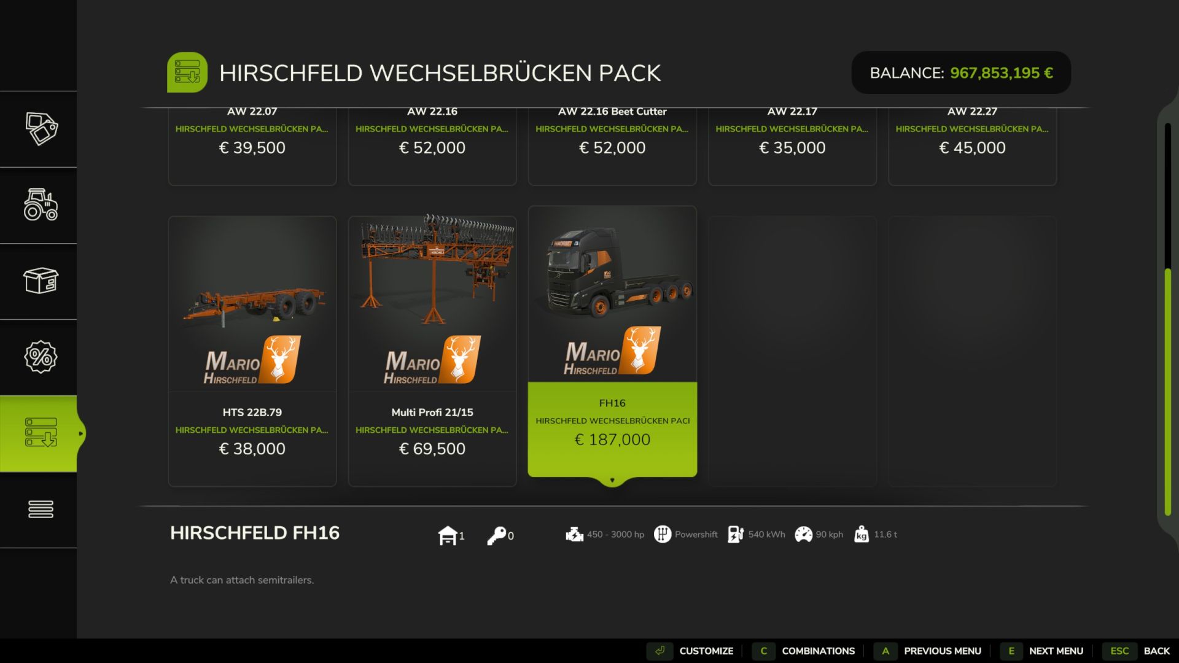The height and width of the screenshot is (663, 1179).
Task: Select the mod packs download icon tab
Action: 41,433
